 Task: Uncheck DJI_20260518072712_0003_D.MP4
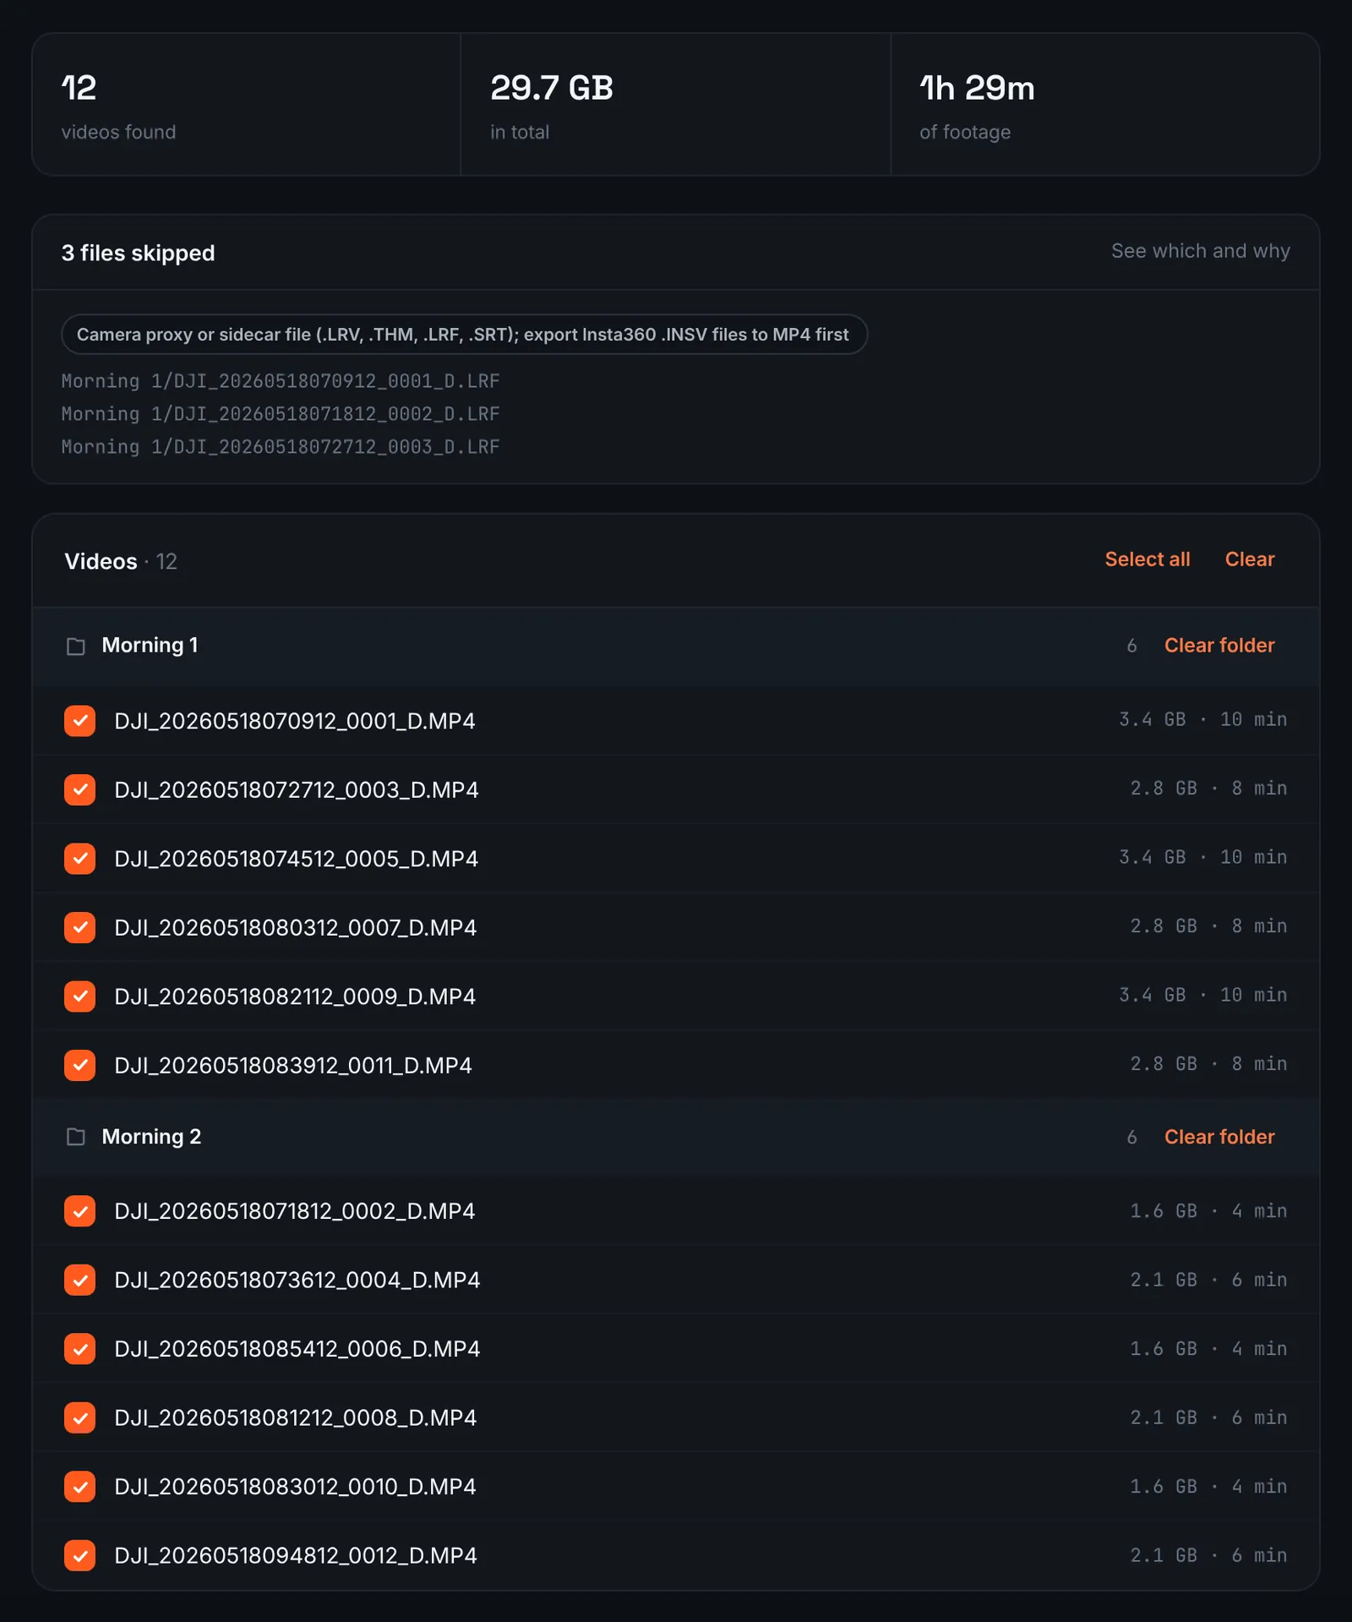click(x=79, y=789)
